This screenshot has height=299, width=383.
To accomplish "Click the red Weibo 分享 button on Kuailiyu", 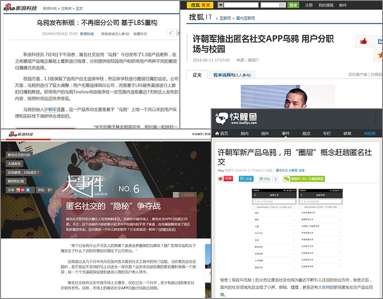I will click(225, 179).
